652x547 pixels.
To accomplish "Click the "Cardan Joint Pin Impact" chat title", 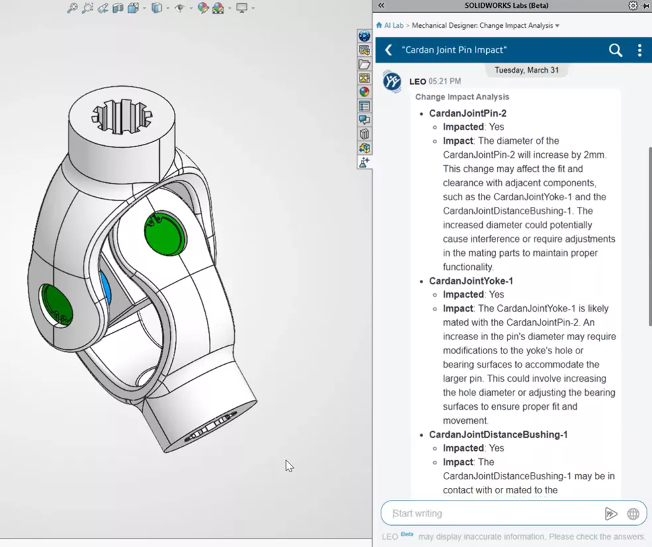I will (454, 50).
